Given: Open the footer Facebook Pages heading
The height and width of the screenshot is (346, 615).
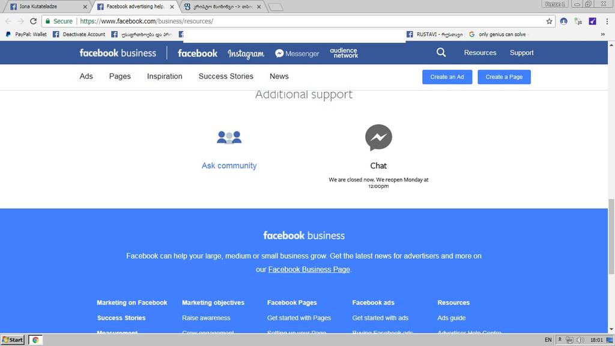Looking at the screenshot, I should pyautogui.click(x=292, y=303).
